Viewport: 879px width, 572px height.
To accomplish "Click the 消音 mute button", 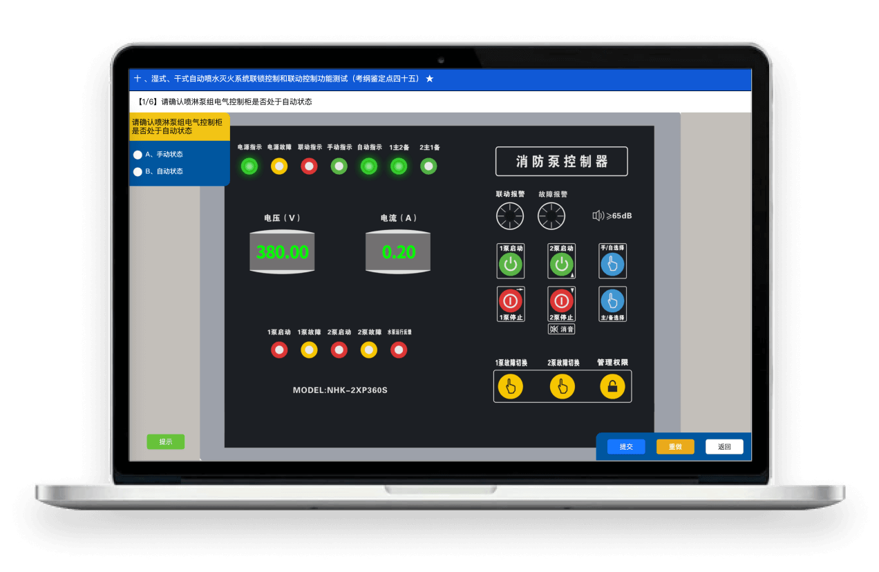I will point(562,330).
